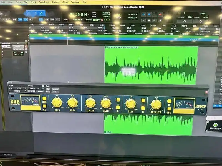Select the A setting button

[x=118, y=100]
